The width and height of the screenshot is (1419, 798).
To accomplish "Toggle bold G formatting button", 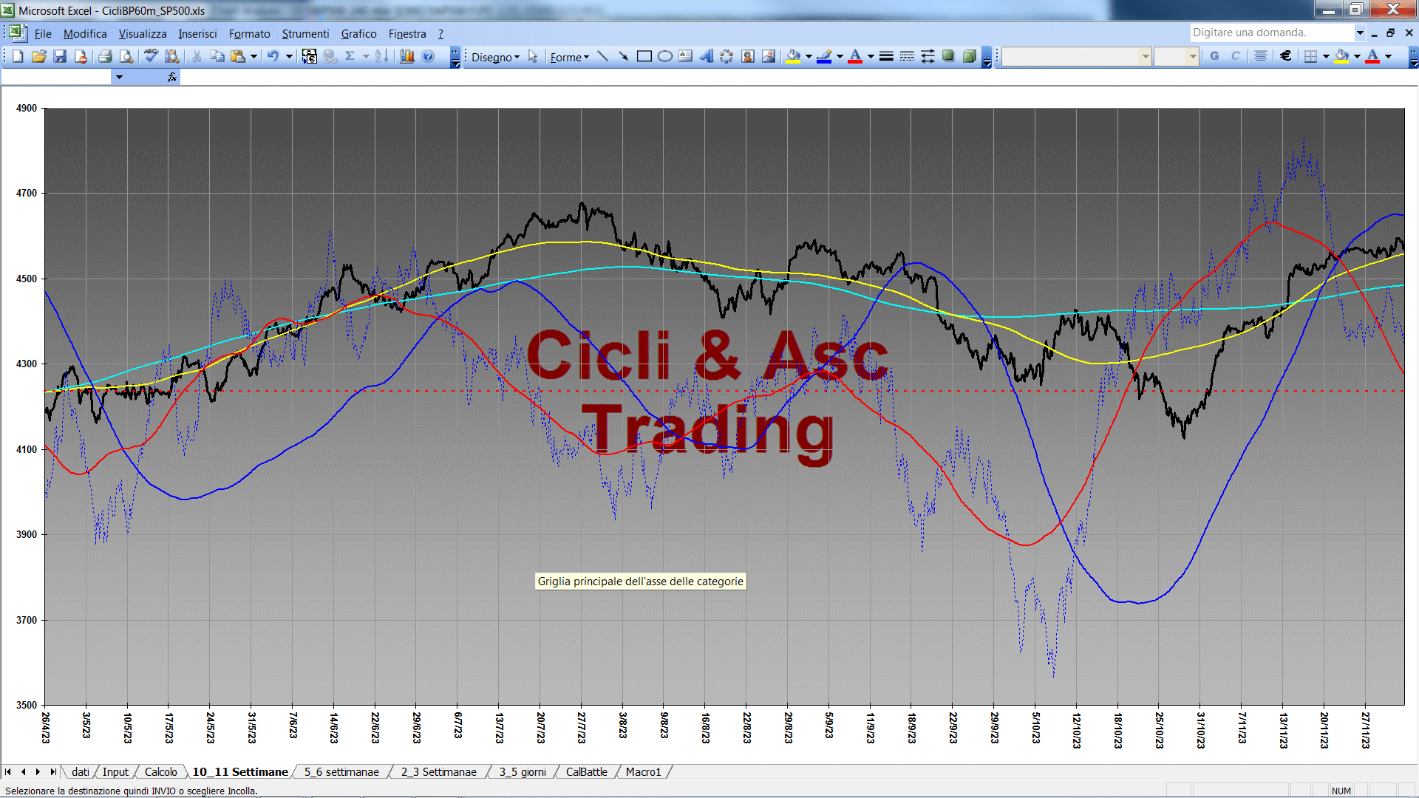I will pyautogui.click(x=1214, y=56).
